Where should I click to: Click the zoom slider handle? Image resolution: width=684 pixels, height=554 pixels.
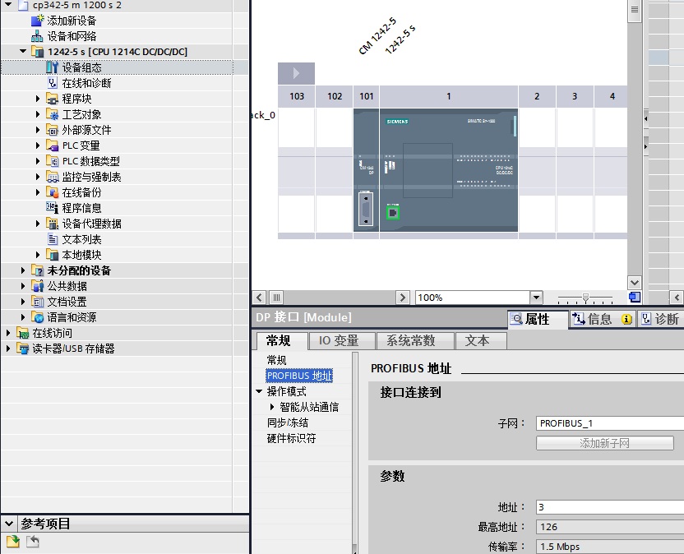click(x=586, y=298)
